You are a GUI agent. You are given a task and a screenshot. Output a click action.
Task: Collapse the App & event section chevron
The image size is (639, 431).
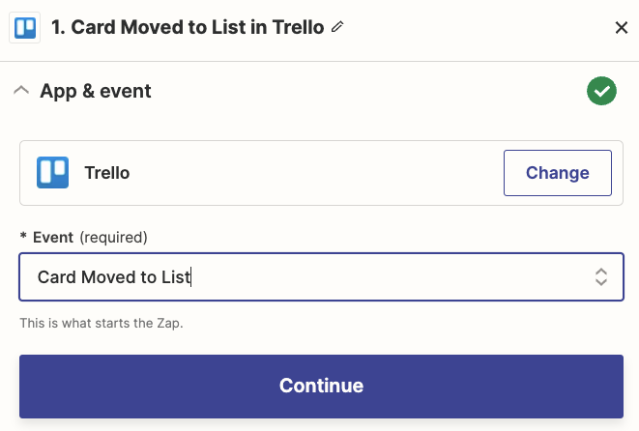[21, 91]
